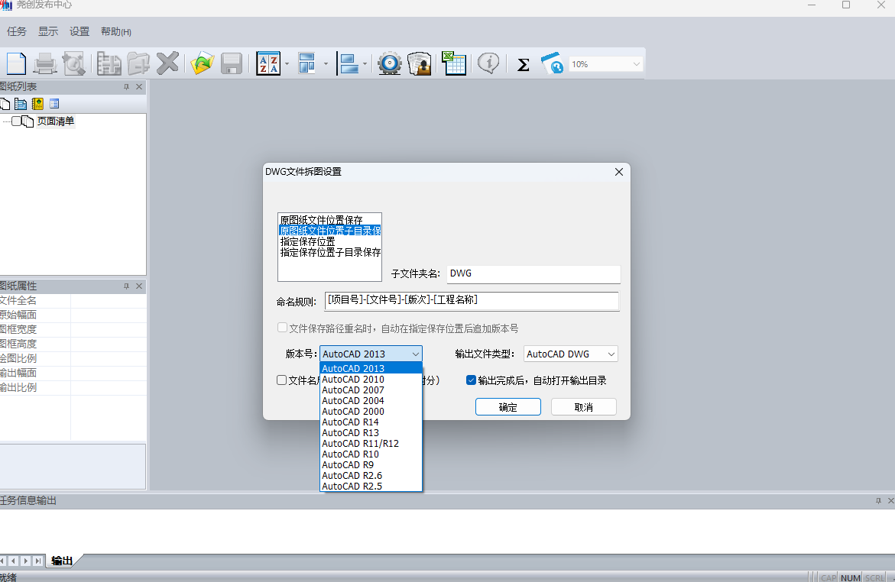Screen dimensions: 895x582
Task: Click the printer toolbar icon
Action: [45, 63]
